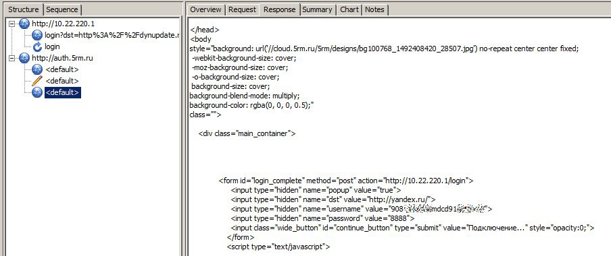Select the highlighted third <default> entry
The height and width of the screenshot is (256, 611).
pyautogui.click(x=62, y=92)
